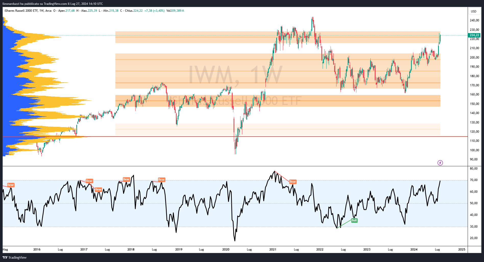
Task: Click 180,00 on the price axis
Action: [x=475, y=76]
